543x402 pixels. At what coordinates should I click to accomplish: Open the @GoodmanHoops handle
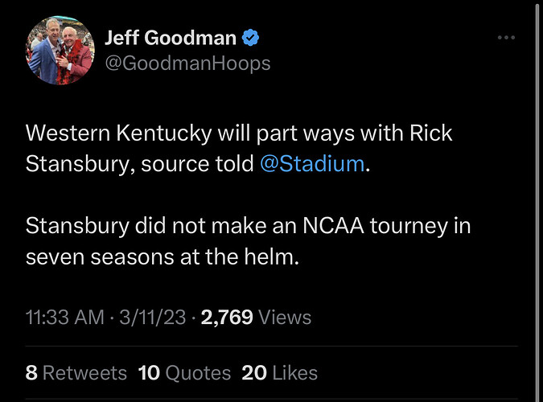(x=187, y=63)
